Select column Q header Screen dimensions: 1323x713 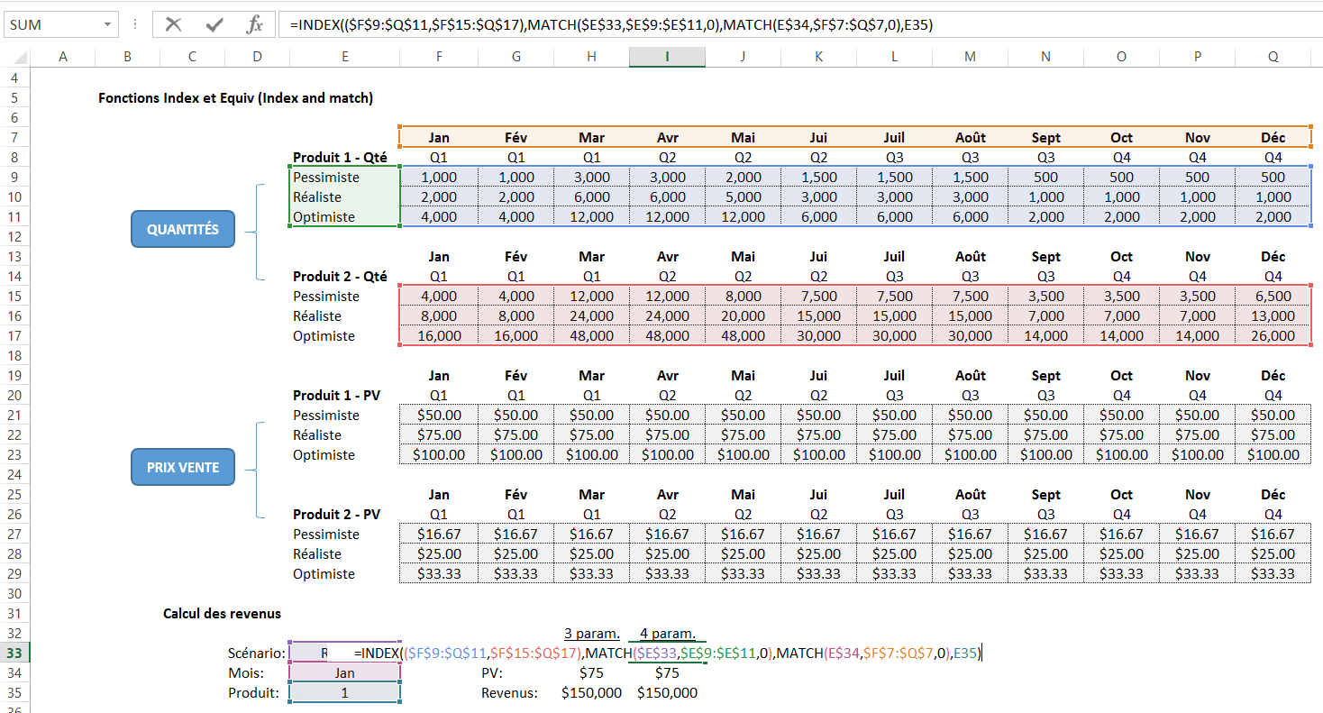1273,57
